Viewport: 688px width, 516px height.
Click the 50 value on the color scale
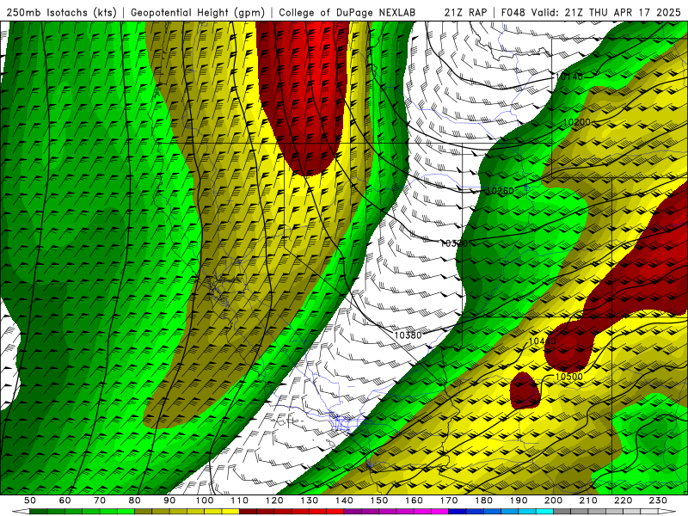30,501
